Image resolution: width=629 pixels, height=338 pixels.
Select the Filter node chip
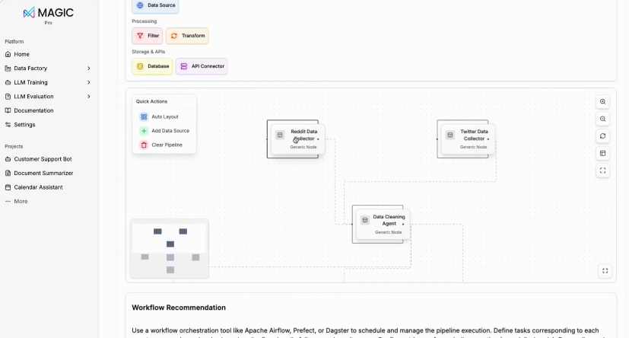tap(148, 36)
